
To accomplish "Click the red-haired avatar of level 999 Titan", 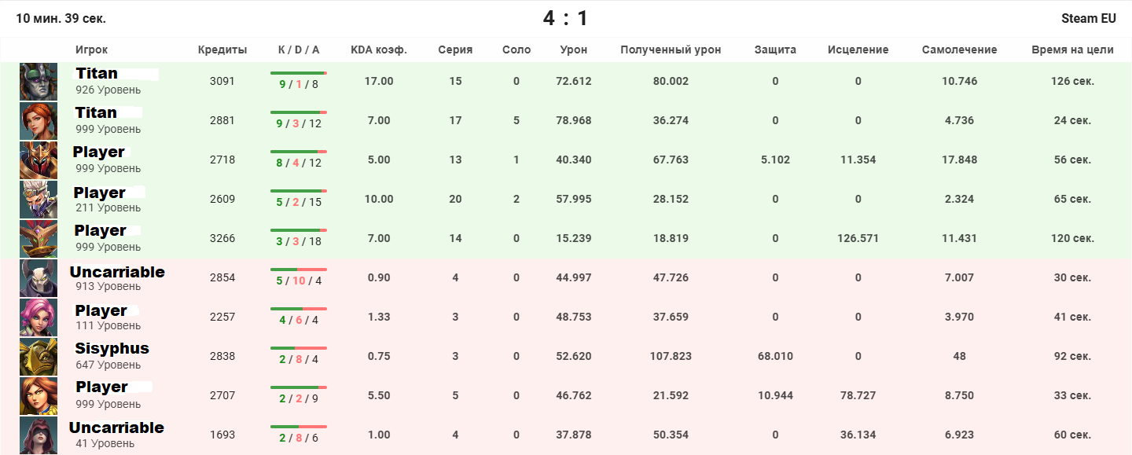I will [x=39, y=121].
